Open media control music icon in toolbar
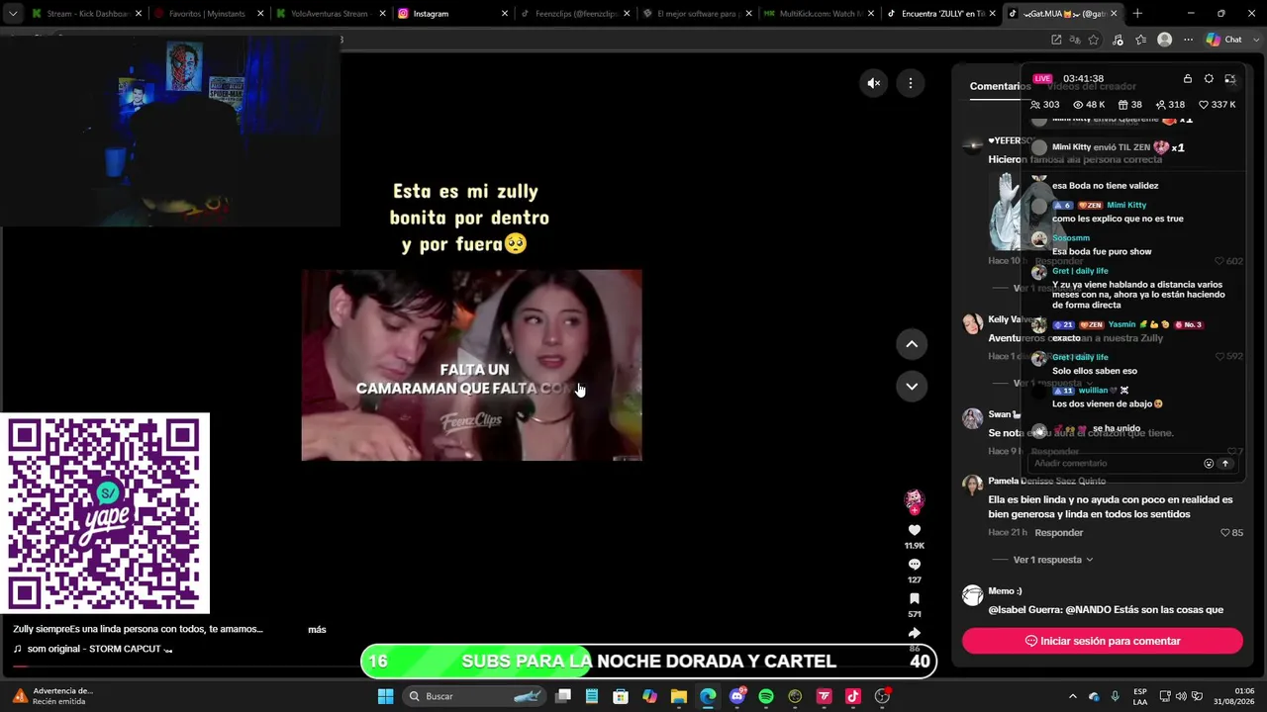Image resolution: width=1267 pixels, height=712 pixels. (1119, 40)
